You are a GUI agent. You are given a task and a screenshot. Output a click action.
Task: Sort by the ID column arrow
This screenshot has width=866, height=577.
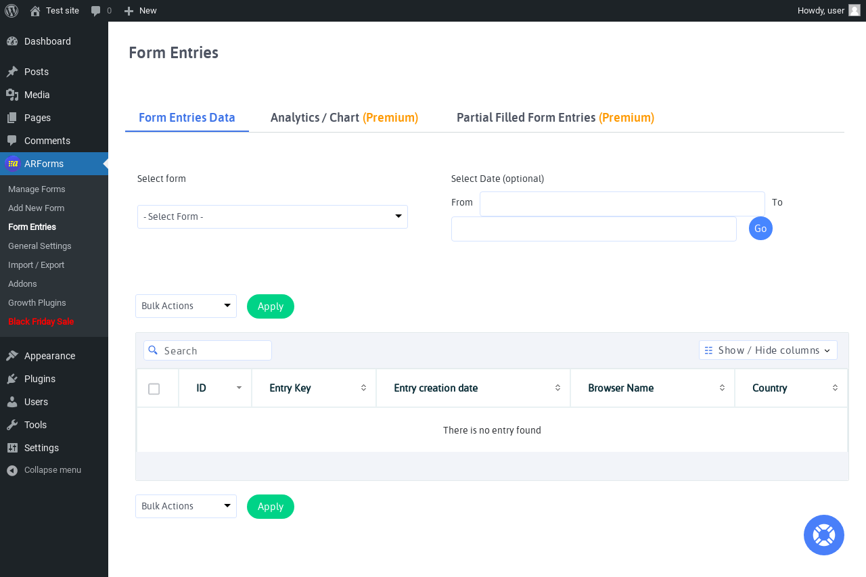click(239, 388)
